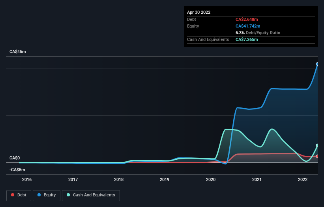Select the 2021 x-axis label

[257, 179]
